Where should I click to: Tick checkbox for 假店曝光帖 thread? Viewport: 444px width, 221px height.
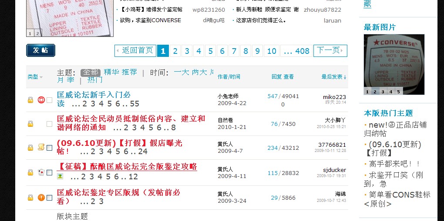[x=49, y=148]
